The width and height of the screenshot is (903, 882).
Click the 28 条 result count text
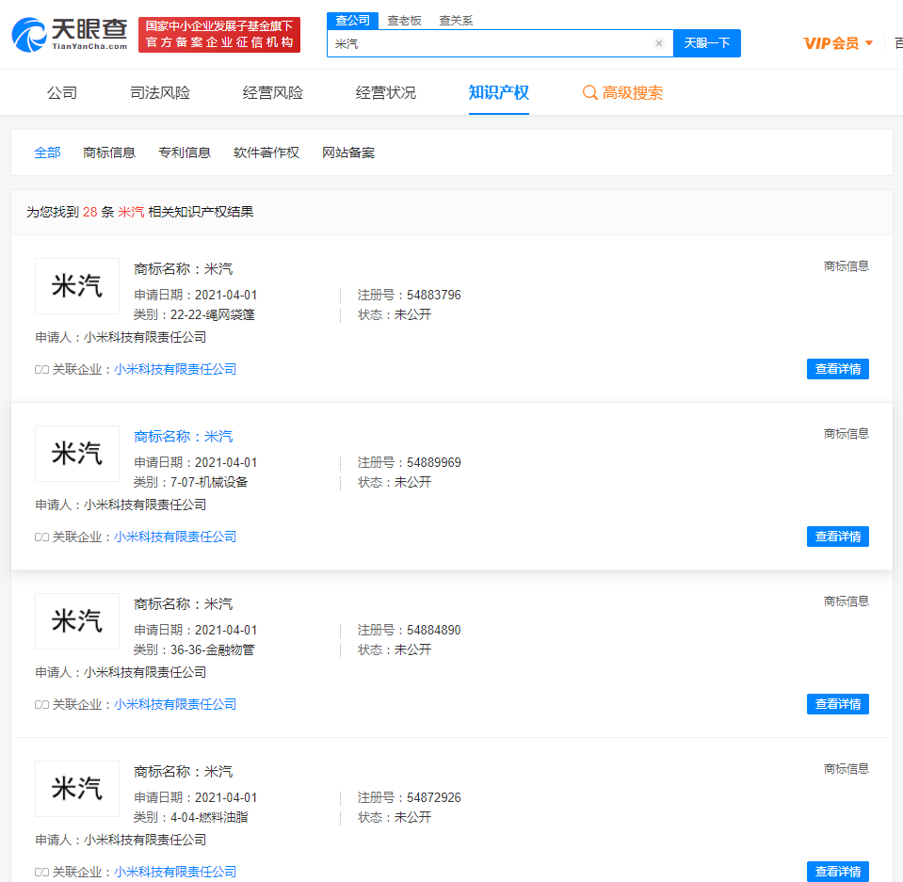point(99,212)
